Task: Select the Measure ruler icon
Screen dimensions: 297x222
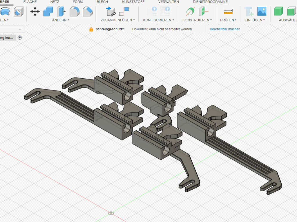Action: 228,12
